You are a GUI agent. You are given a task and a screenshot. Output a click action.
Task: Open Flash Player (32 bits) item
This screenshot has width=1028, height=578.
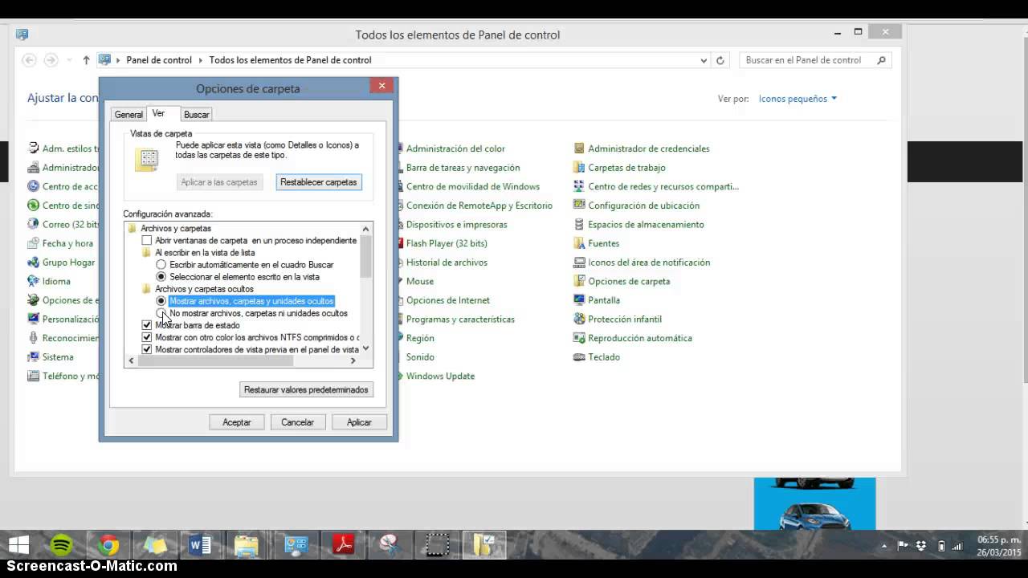(446, 243)
